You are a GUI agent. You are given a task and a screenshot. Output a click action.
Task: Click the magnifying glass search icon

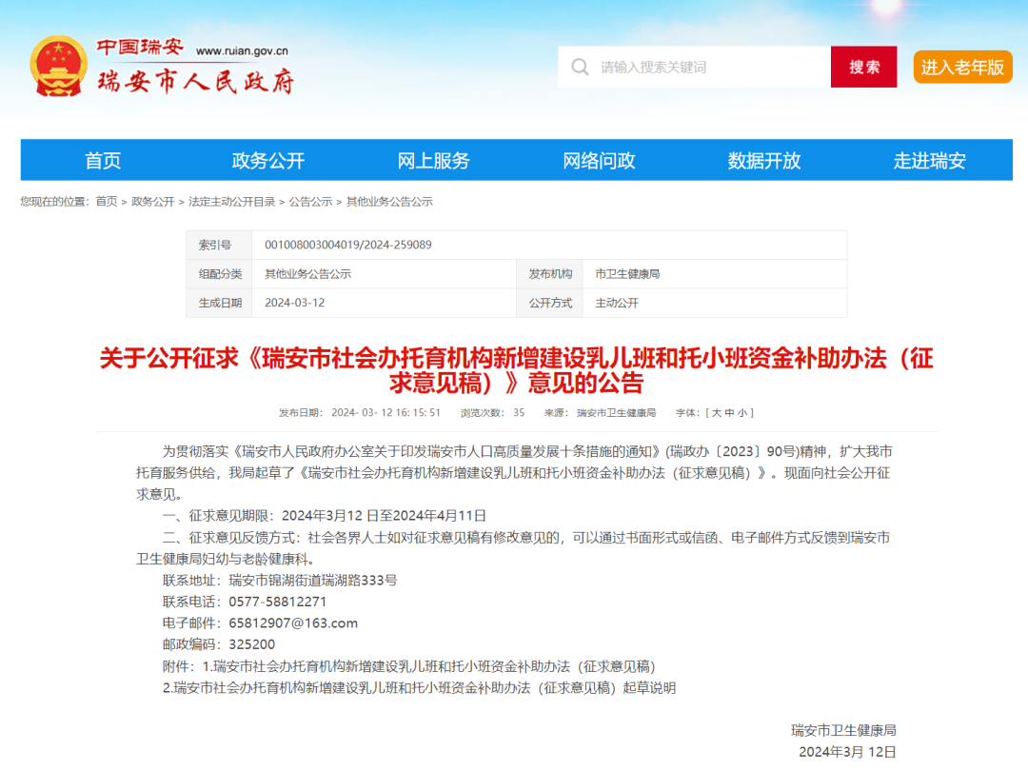[580, 67]
